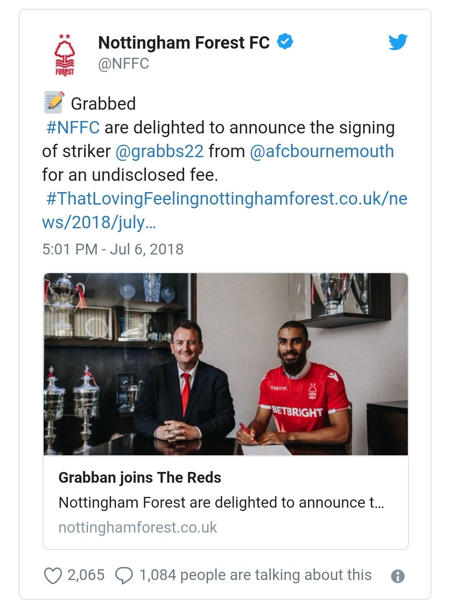Click the 5:01 PM - Jul 6, 2018 timestamp
Viewport: 449px width, 600px height.
click(113, 249)
